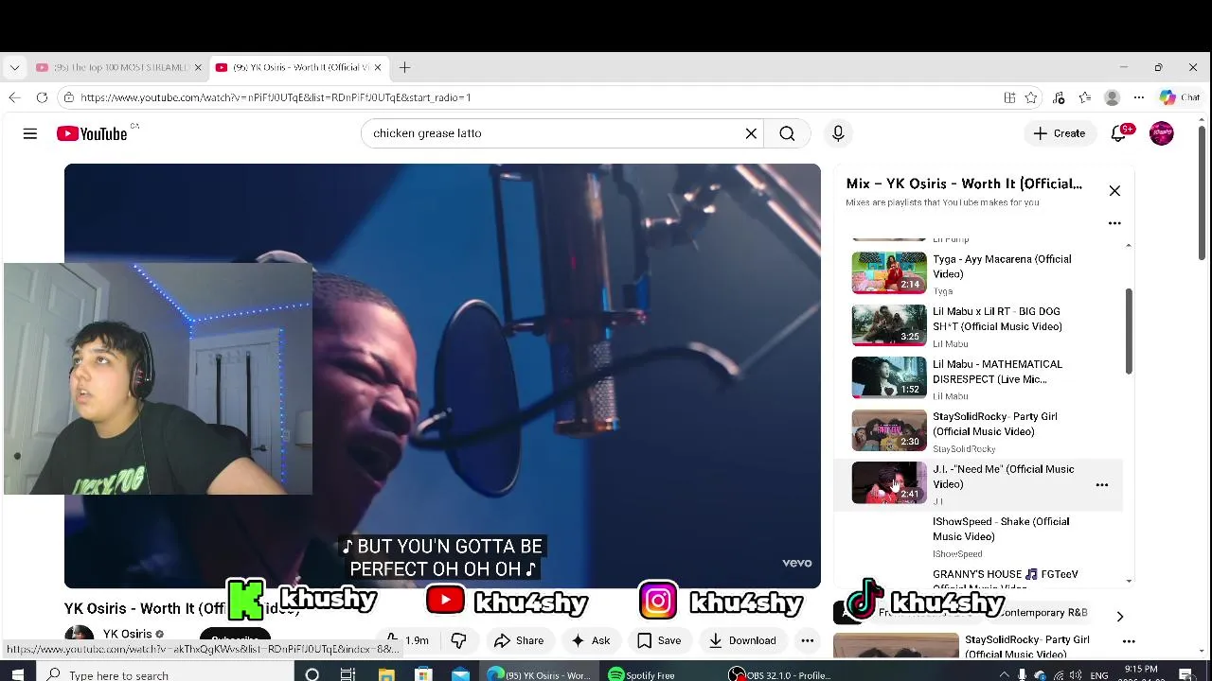This screenshot has height=681, width=1212.
Task: Clear the search text with the X icon
Action: (x=751, y=133)
